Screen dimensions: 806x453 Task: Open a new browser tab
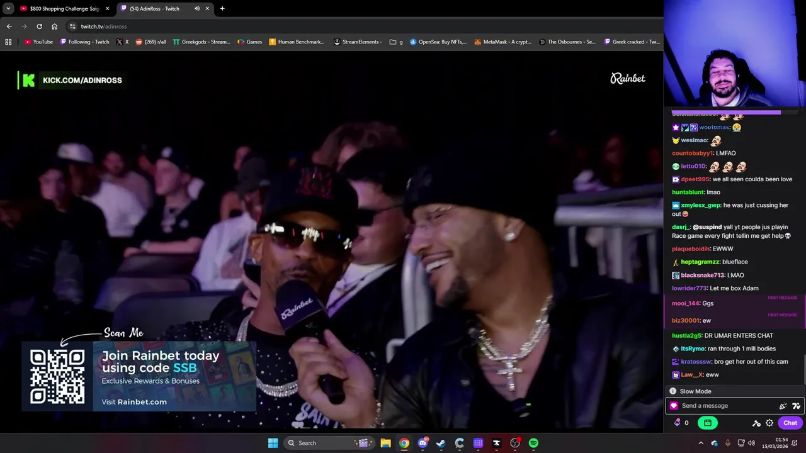[x=222, y=9]
